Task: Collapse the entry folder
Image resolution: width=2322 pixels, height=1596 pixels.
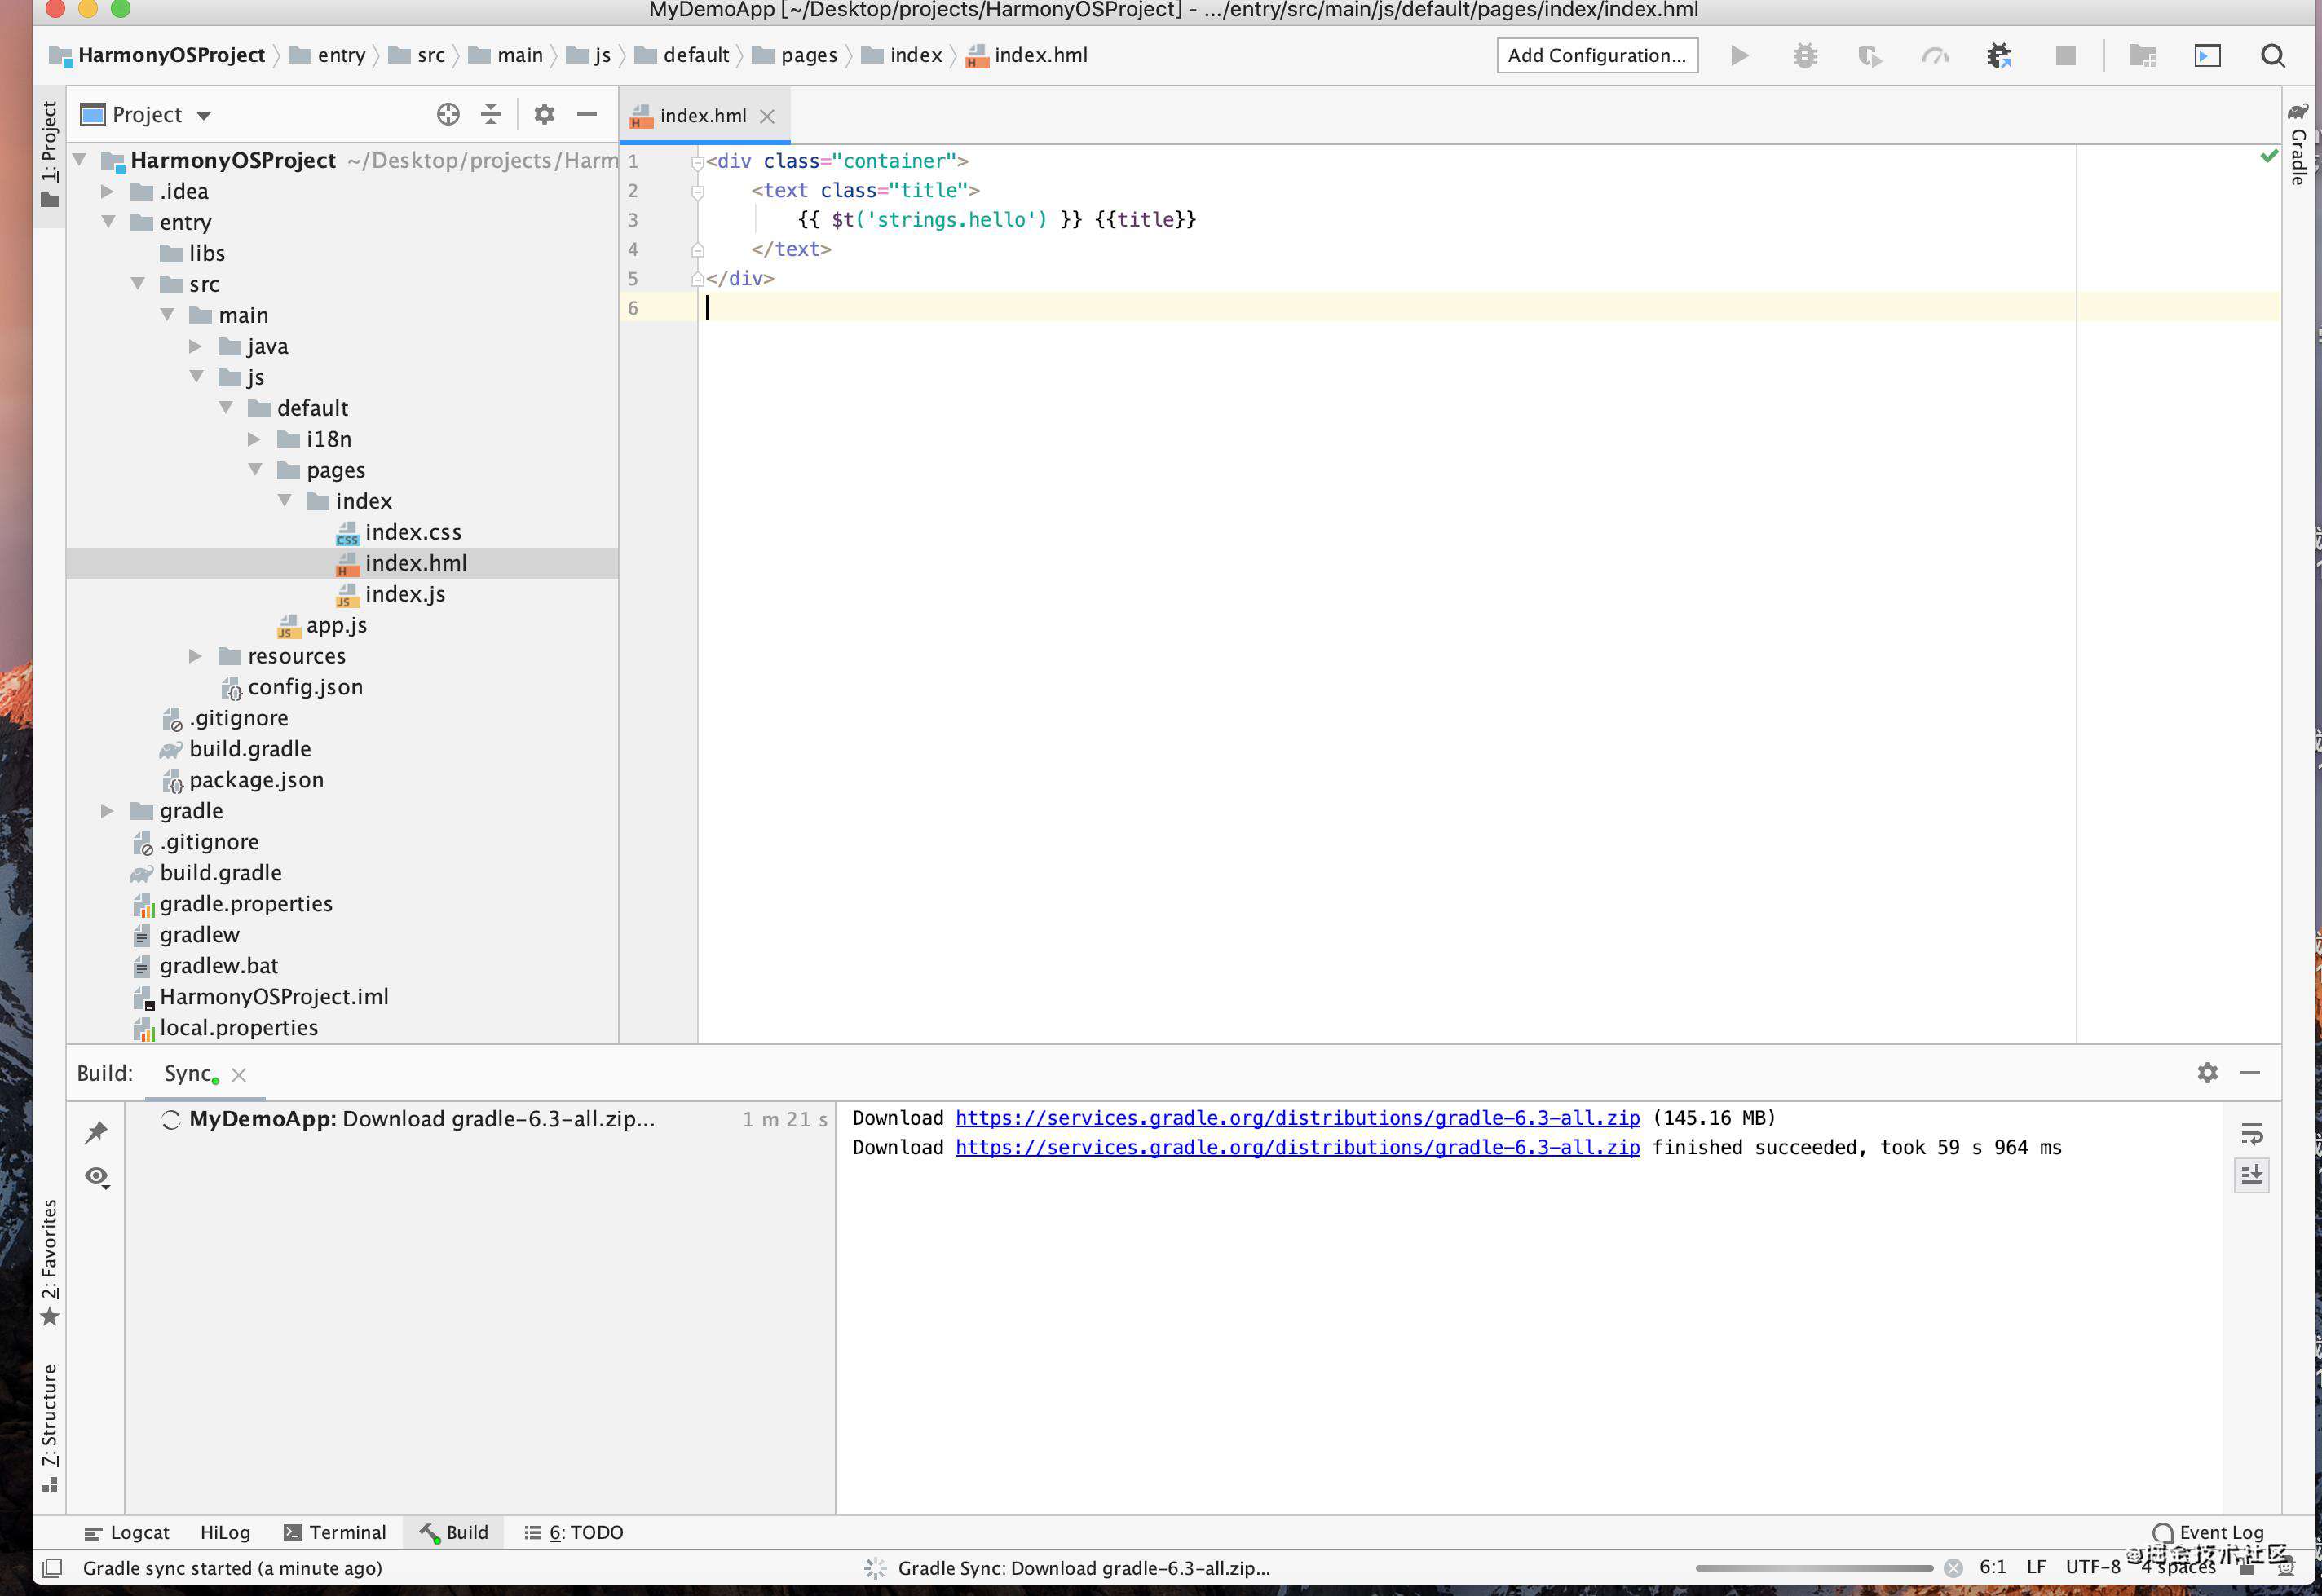Action: tap(108, 222)
